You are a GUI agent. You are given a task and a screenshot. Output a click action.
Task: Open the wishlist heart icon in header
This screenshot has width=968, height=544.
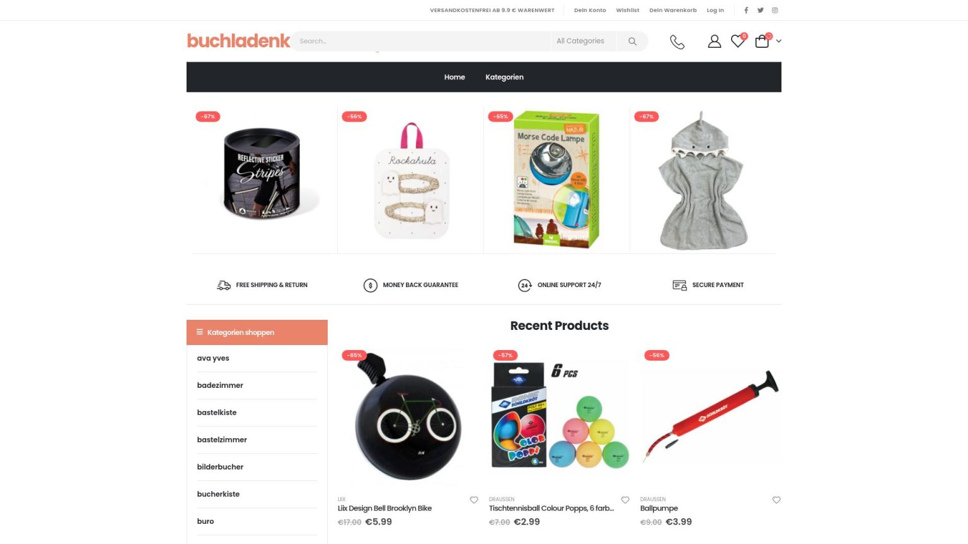[x=737, y=42]
